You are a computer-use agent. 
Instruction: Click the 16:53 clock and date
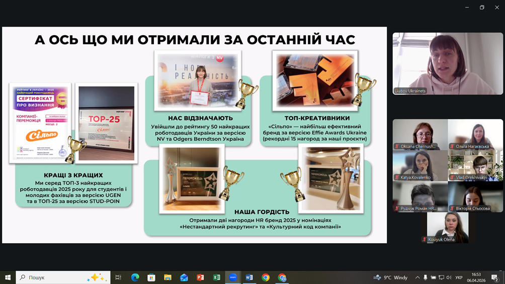coord(476,277)
